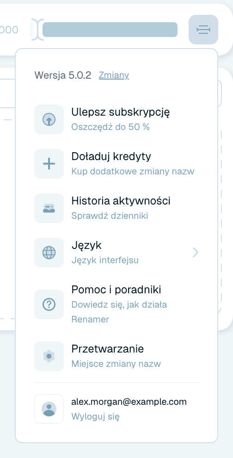Click Dowiedz się, jak działa Renamer text
The width and height of the screenshot is (233, 458).
[x=119, y=312]
